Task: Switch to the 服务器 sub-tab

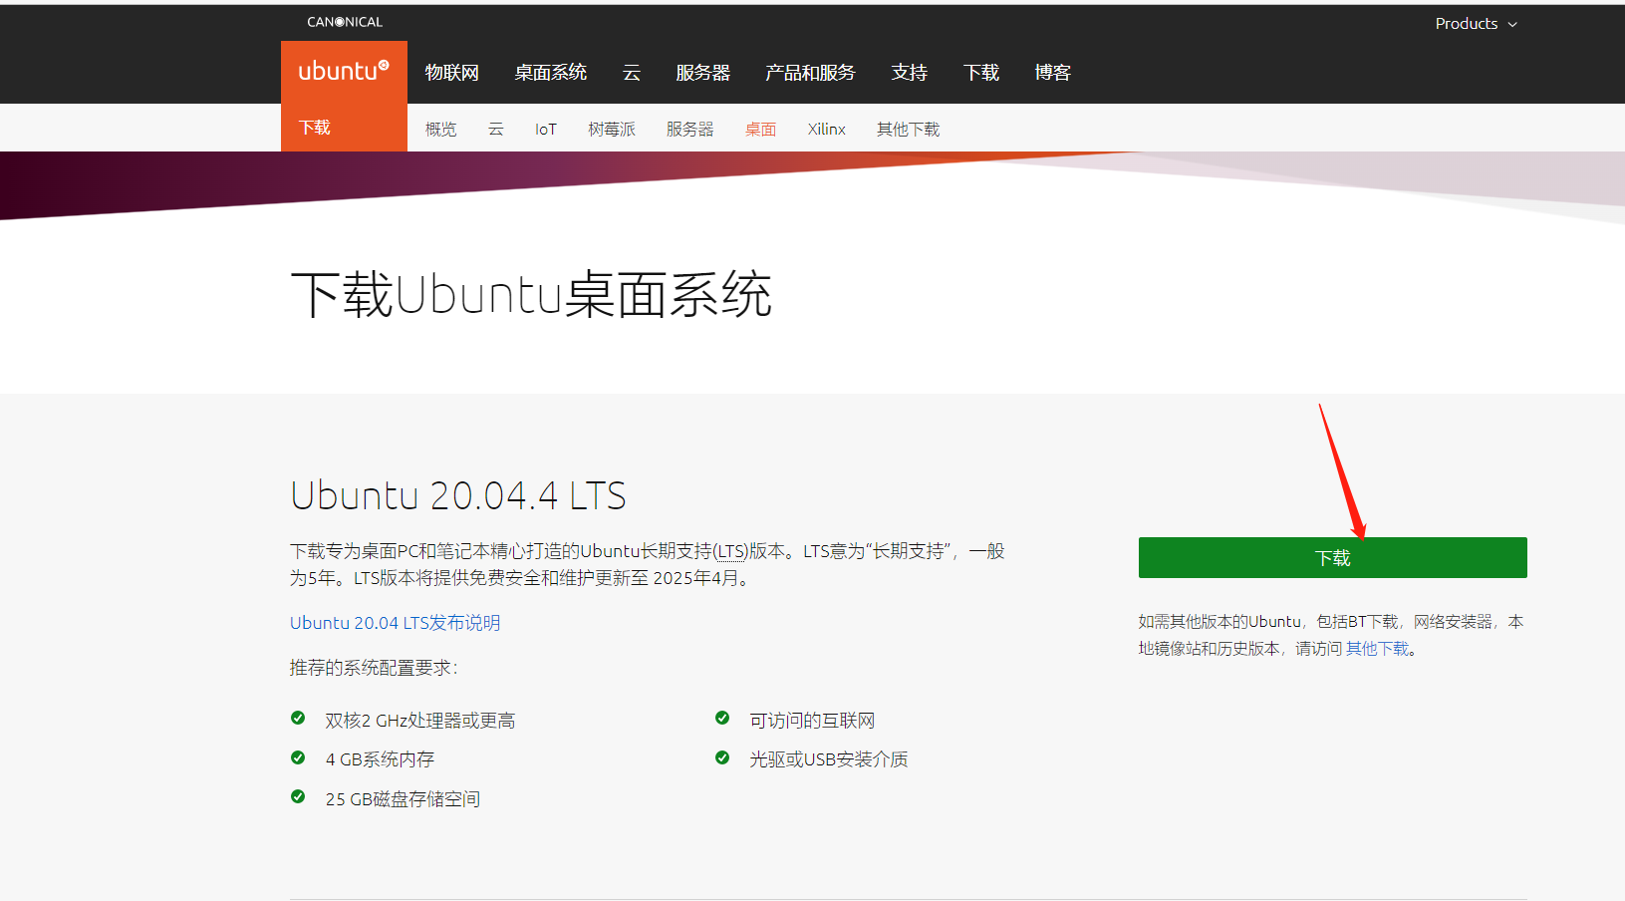Action: [690, 130]
